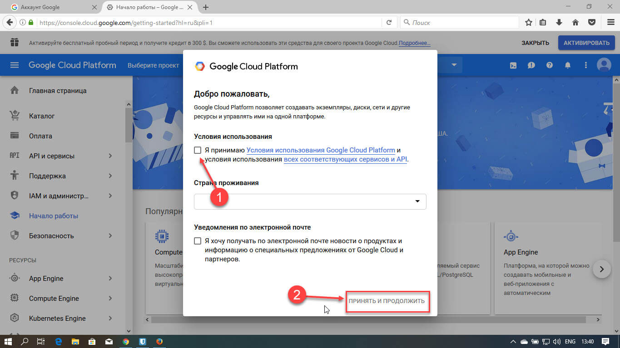Screen dimensions: 620x348
Task: Bookmark this page with the star icon
Action: tap(529, 22)
